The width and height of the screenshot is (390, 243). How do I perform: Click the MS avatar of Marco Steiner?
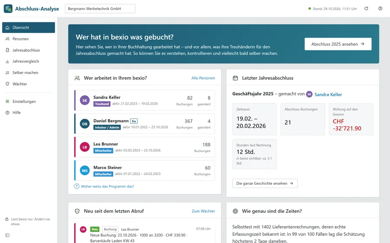coord(85,170)
